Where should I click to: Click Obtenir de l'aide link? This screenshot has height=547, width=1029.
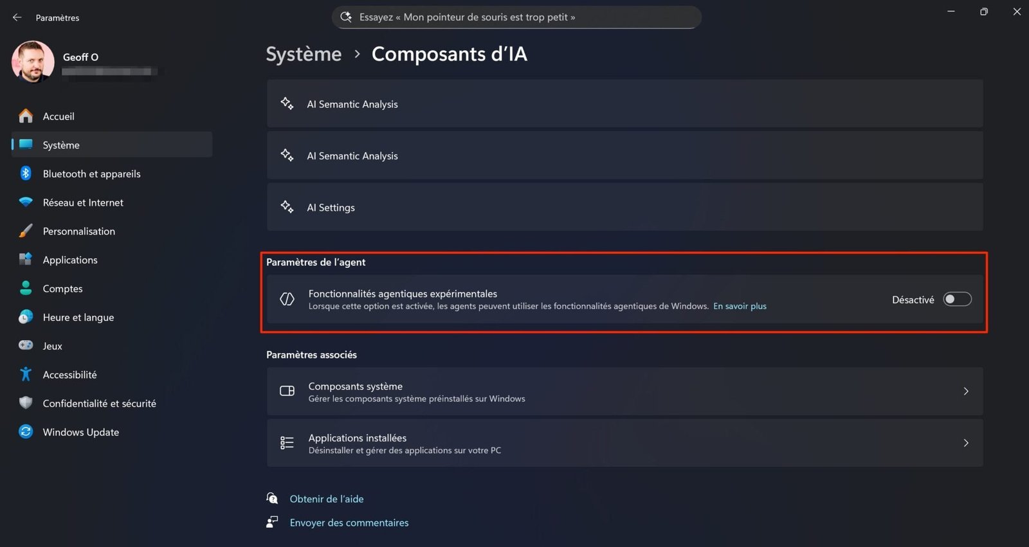coord(326,499)
